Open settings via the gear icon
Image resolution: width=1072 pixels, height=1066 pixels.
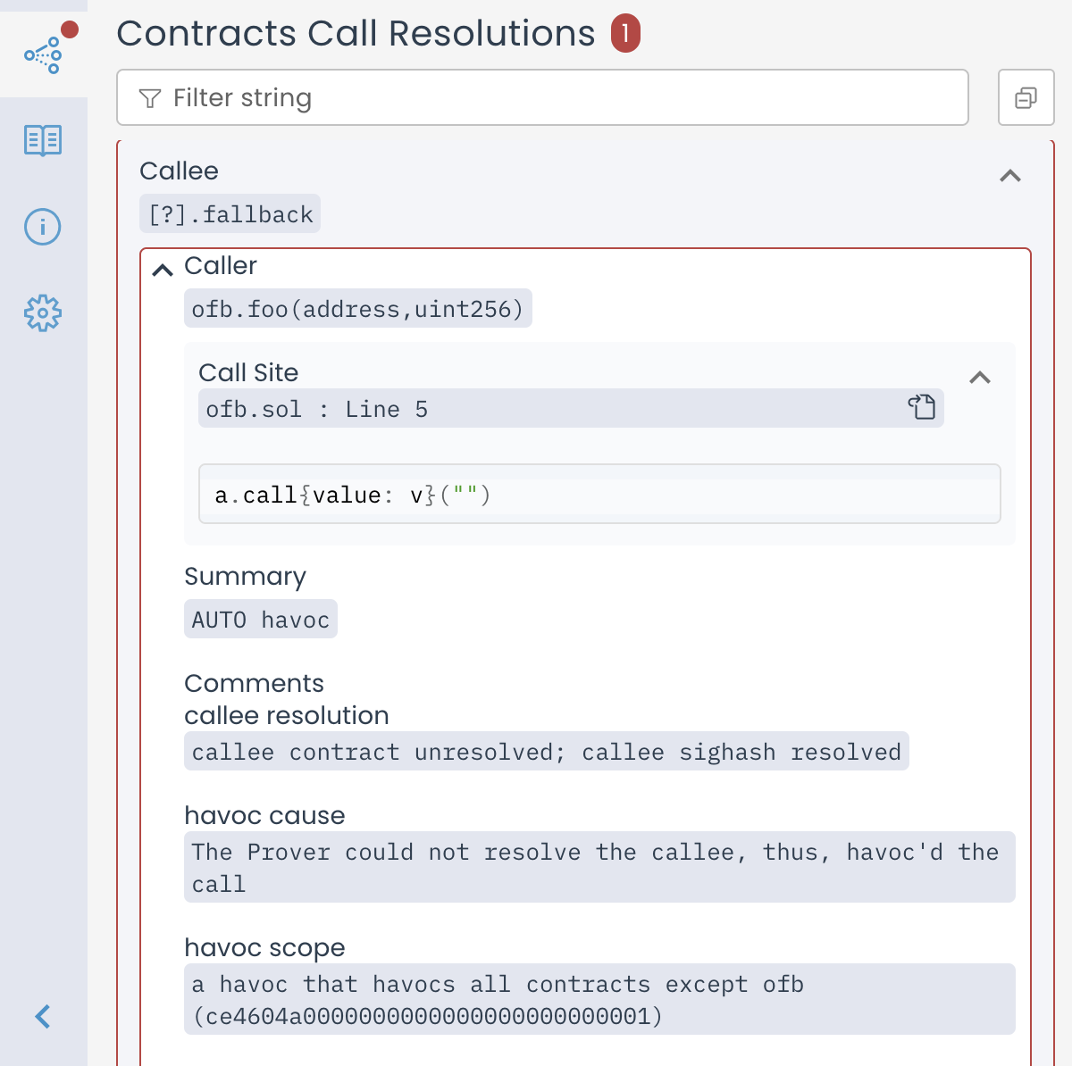43,313
